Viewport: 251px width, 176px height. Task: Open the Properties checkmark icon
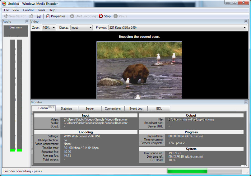pos(48,16)
